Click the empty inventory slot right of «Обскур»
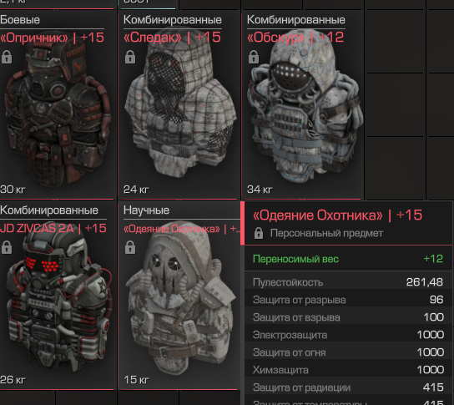454x405 pixels. pyautogui.click(x=396, y=105)
